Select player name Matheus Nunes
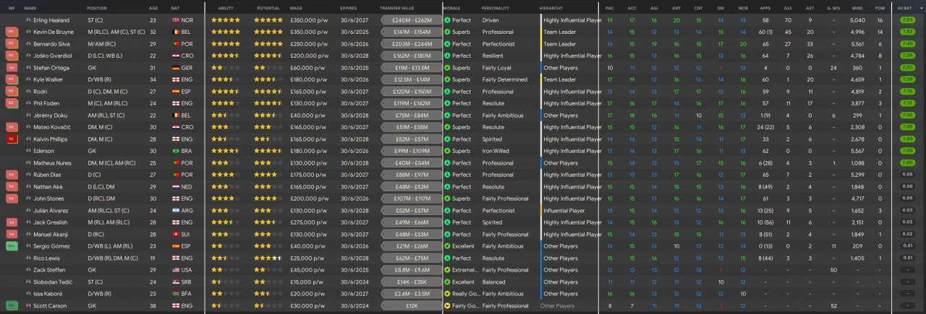This screenshot has height=314, width=926. (51, 163)
